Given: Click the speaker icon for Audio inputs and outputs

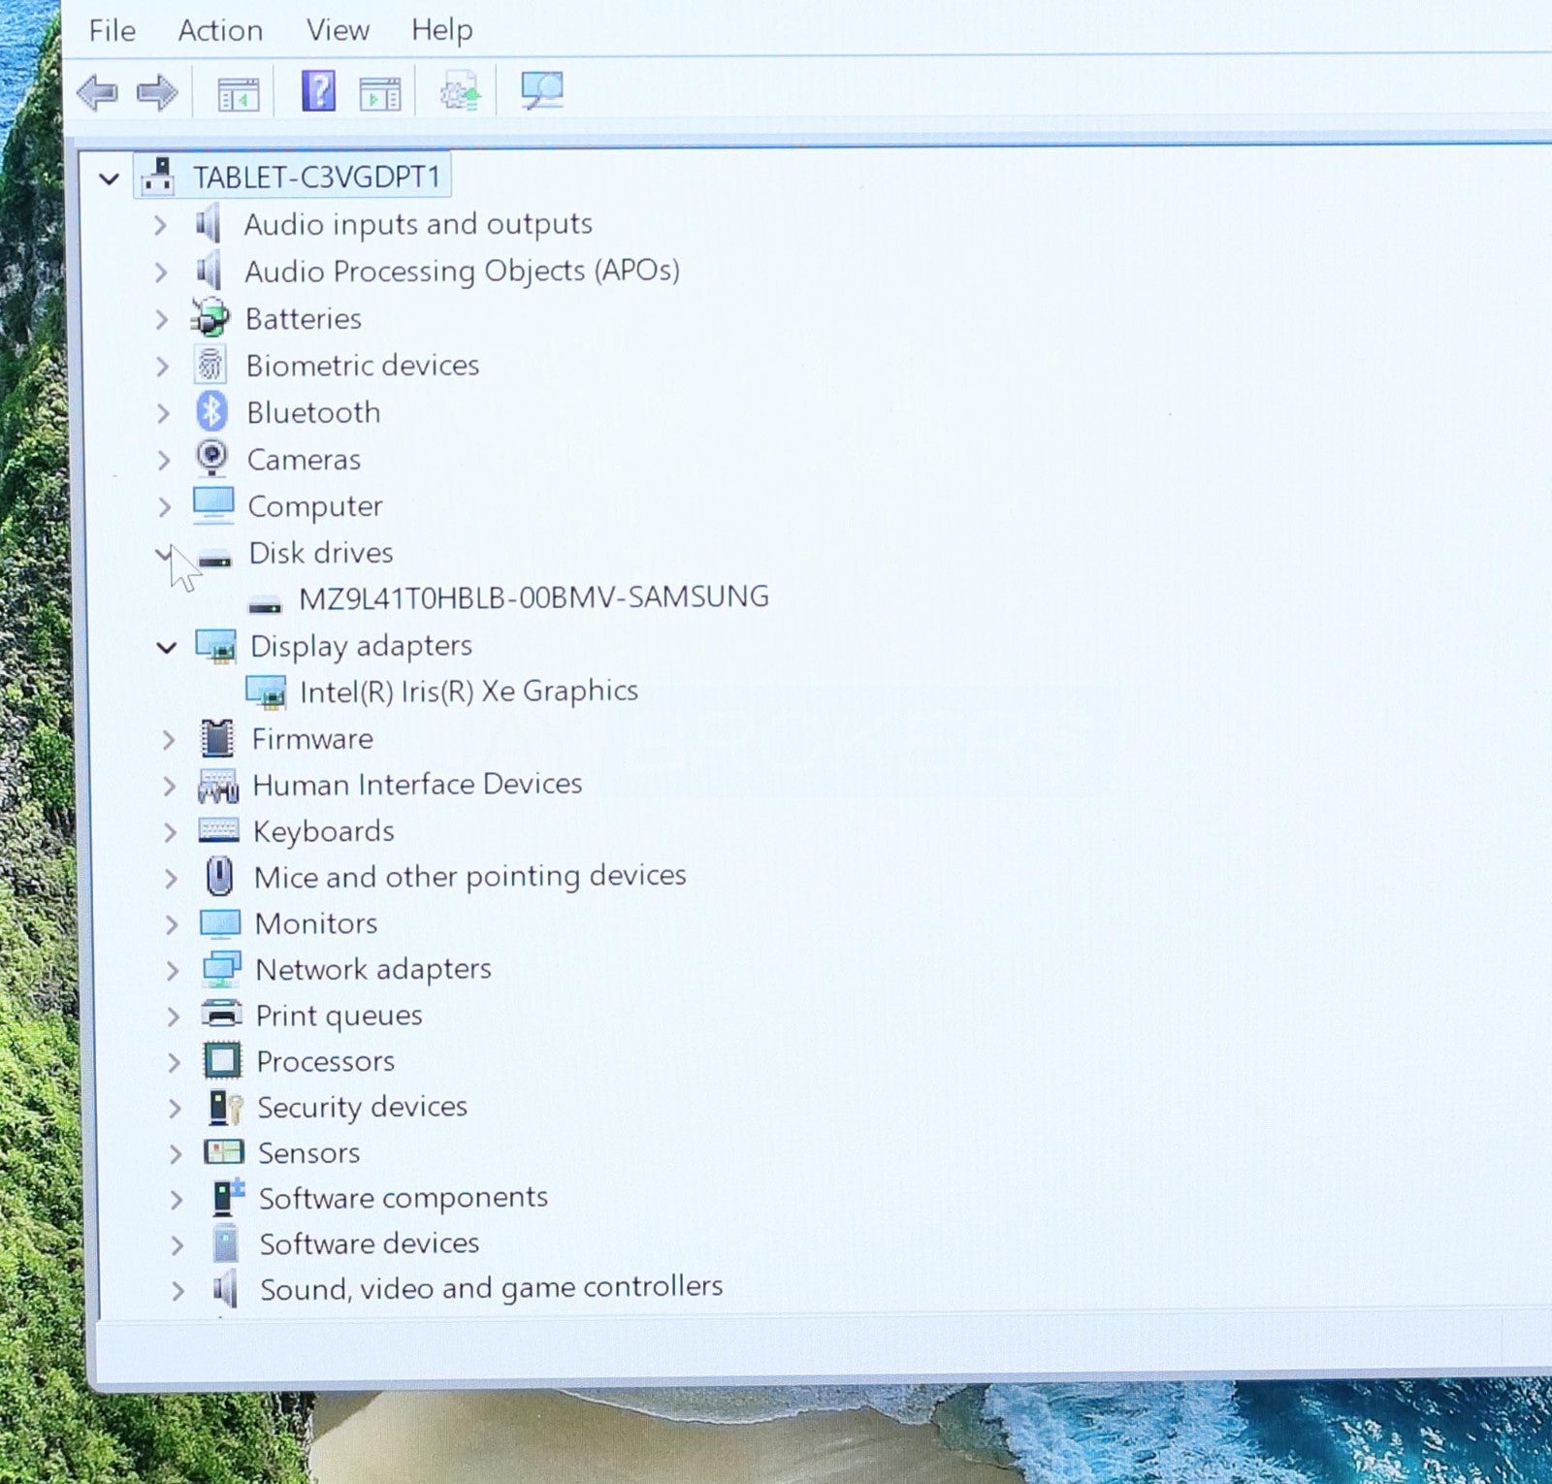Looking at the screenshot, I should 209,224.
